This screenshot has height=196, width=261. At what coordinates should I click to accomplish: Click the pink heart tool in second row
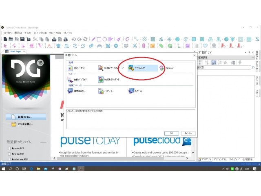click(205, 46)
